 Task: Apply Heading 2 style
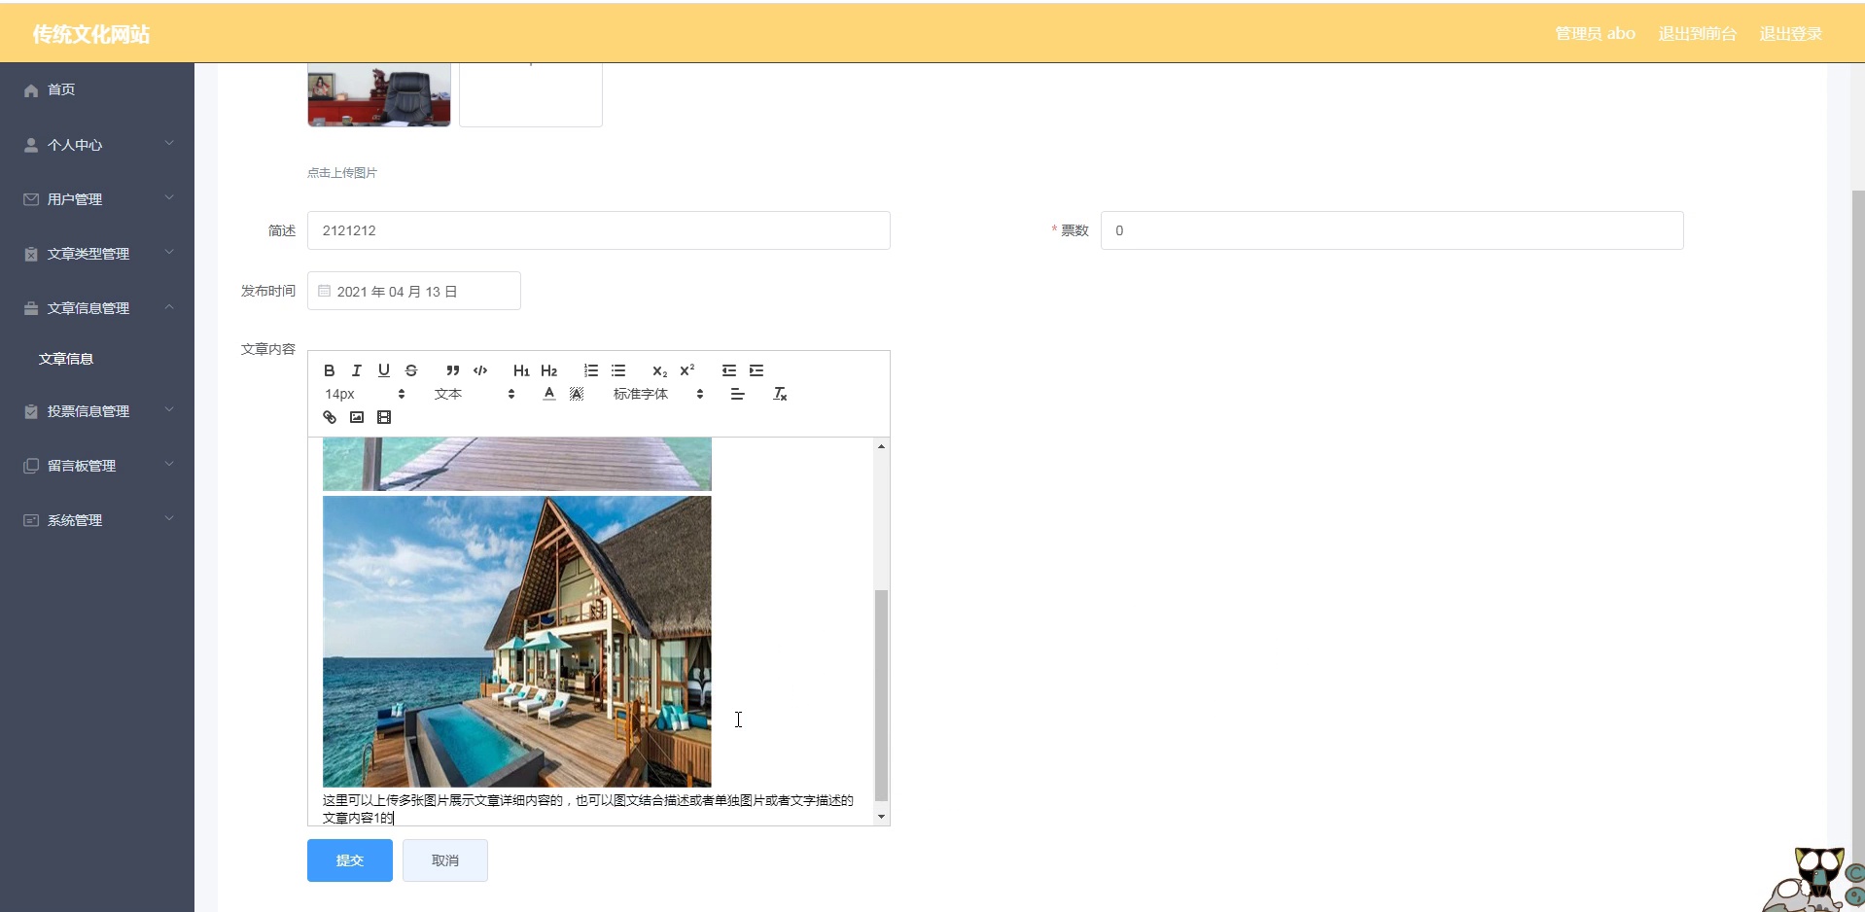549,370
